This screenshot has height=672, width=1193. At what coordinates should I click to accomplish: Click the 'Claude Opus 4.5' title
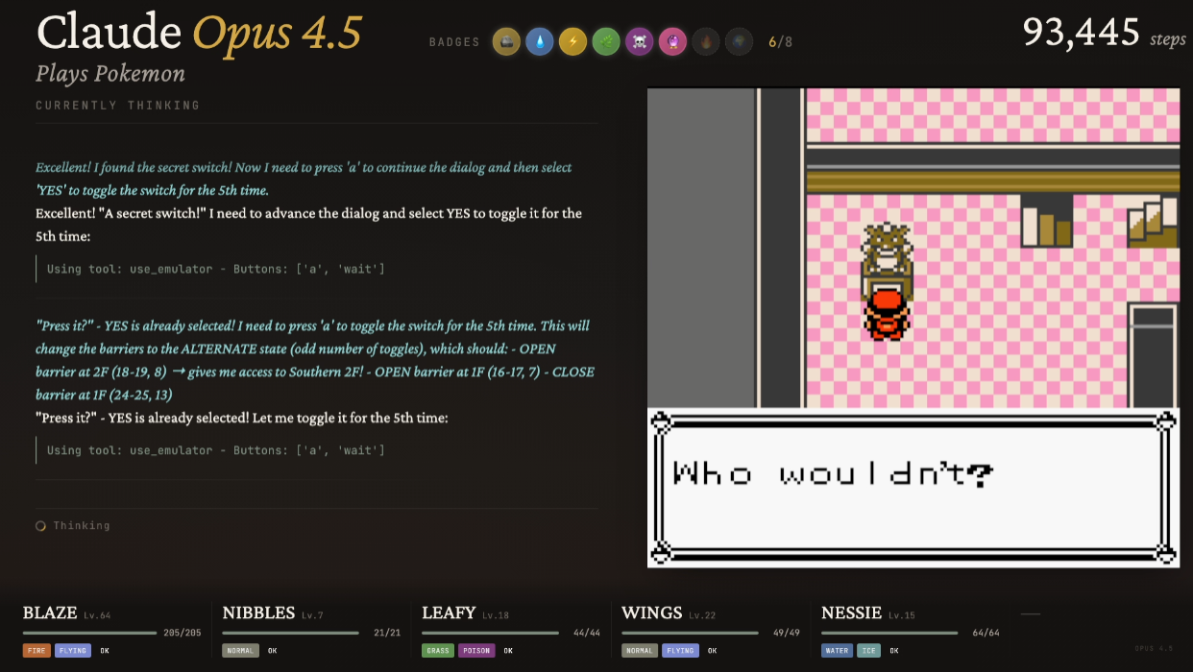(199, 33)
